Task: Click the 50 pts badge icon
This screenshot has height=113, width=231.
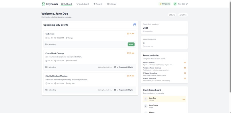Action: [128, 53]
